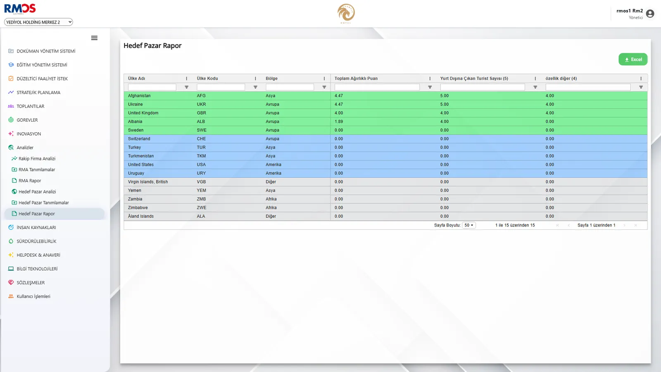661x372 pixels.
Task: Open Hedef Pazar Tanımlamalar page
Action: (44, 203)
